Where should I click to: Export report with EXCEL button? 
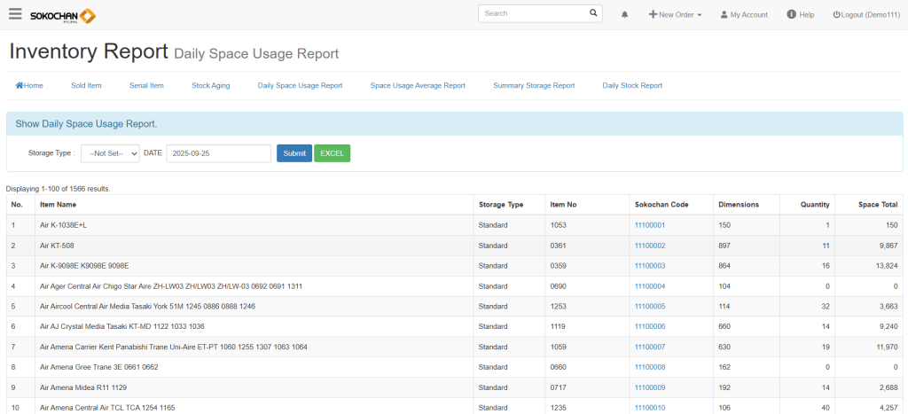(332, 153)
